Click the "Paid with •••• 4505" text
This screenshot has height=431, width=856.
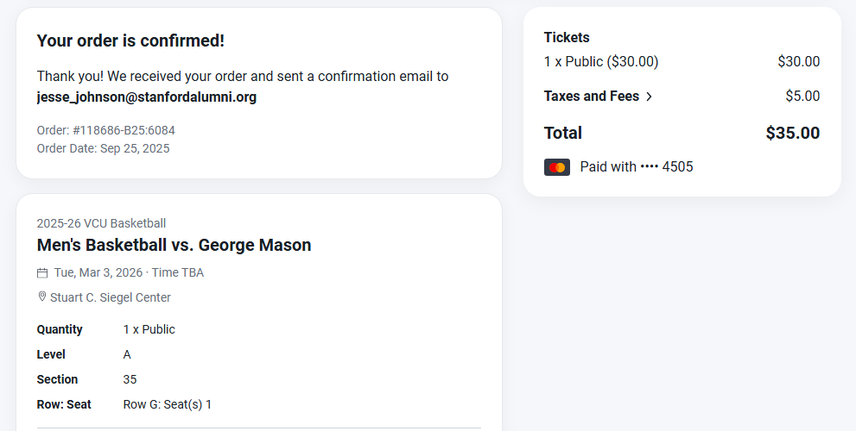coord(637,167)
